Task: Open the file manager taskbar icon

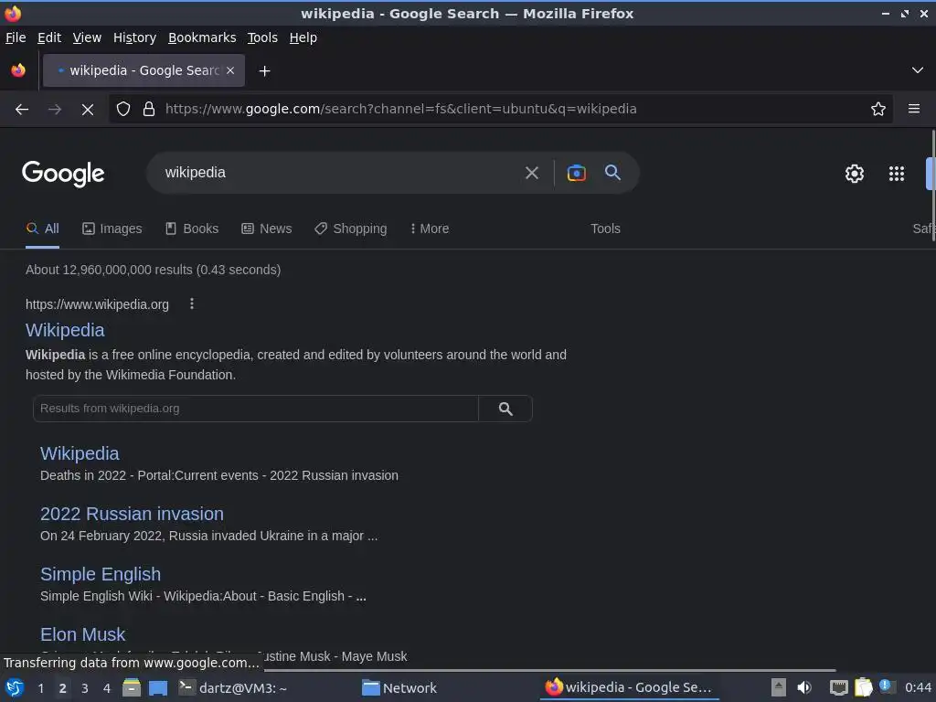Action: coord(132,687)
